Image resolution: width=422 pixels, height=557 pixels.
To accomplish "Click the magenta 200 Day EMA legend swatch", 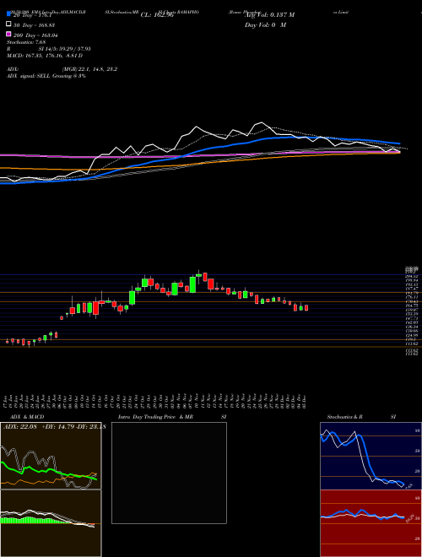I will 8,34.
